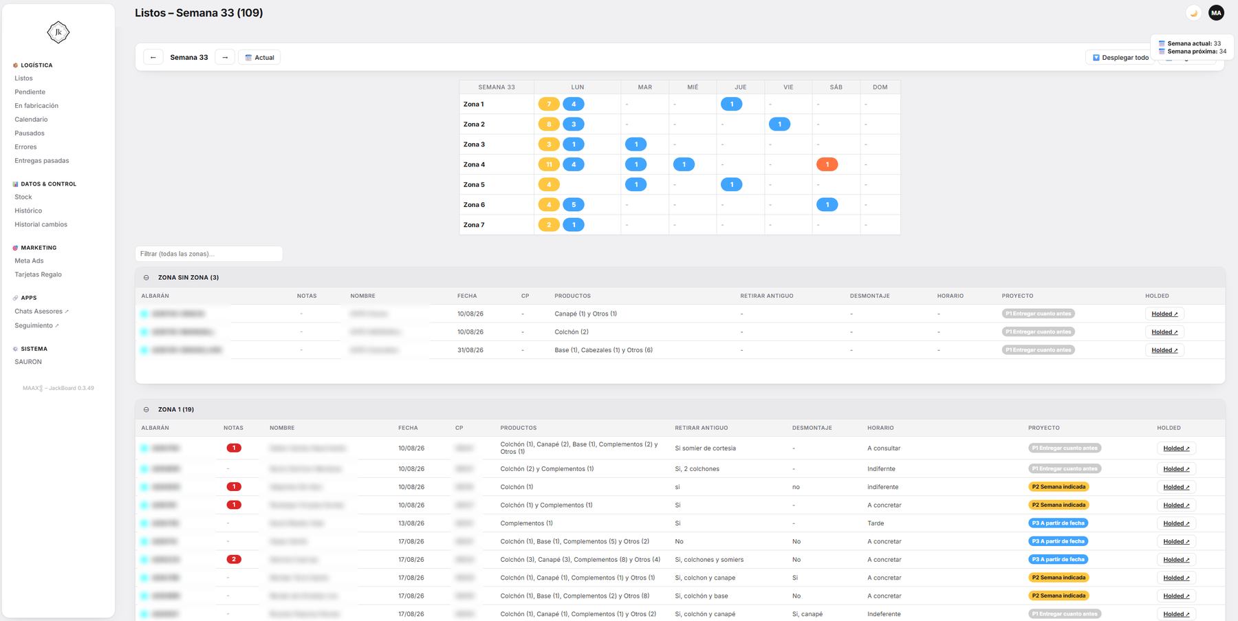Image resolution: width=1238 pixels, height=621 pixels.
Task: Open Listos in the sidebar
Action: (x=23, y=78)
